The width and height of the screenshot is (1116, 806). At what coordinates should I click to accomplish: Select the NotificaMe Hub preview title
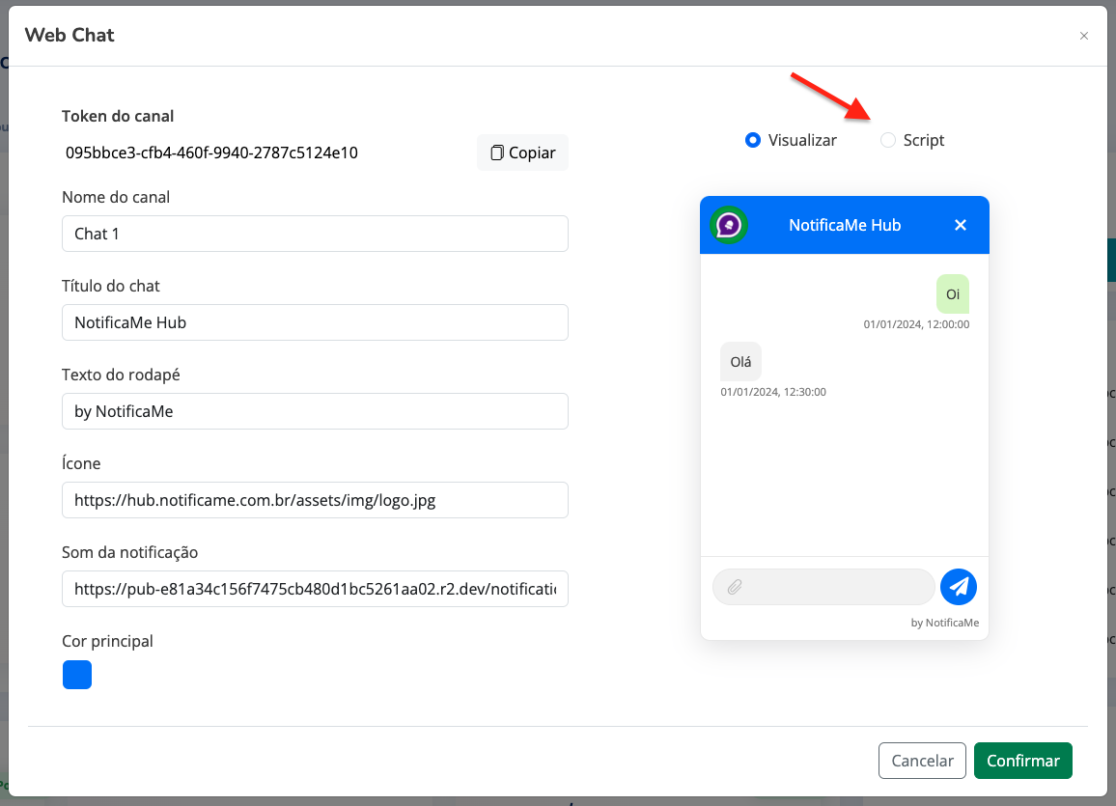[x=845, y=225]
